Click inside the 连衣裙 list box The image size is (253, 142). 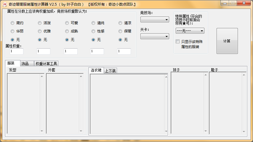tap(127, 103)
